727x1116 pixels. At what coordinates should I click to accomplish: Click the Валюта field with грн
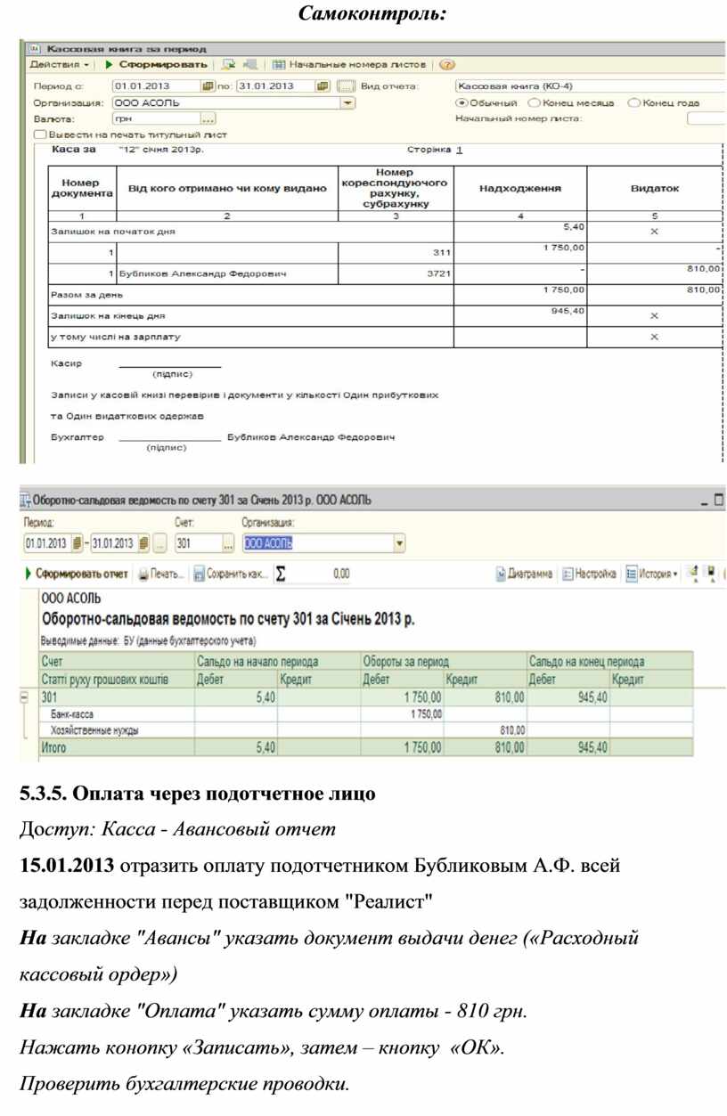[155, 118]
